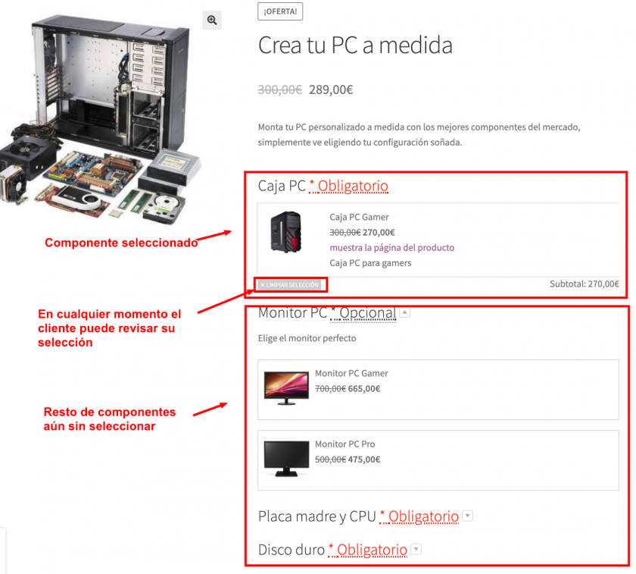Select the Monitor PC Gamer option
636x574 pixels.
click(x=438, y=389)
